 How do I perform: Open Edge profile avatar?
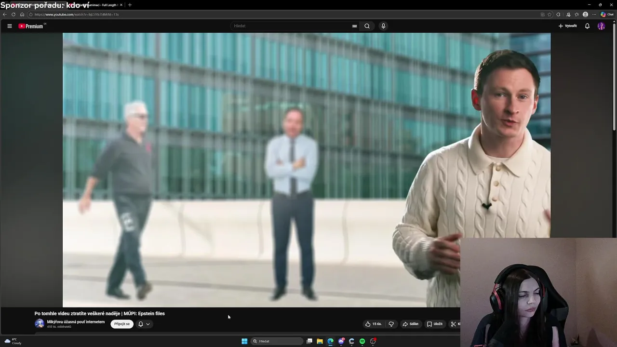pyautogui.click(x=585, y=14)
